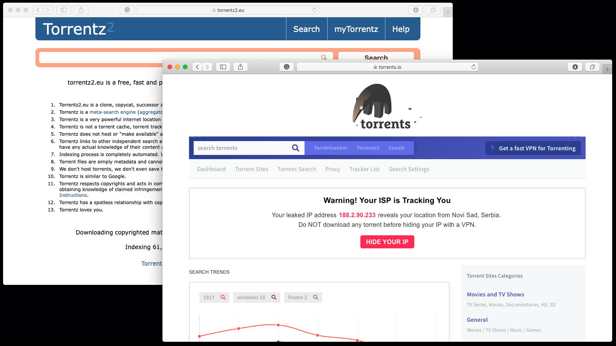Toggle the sidebar icon in front Safari window

[x=223, y=67]
